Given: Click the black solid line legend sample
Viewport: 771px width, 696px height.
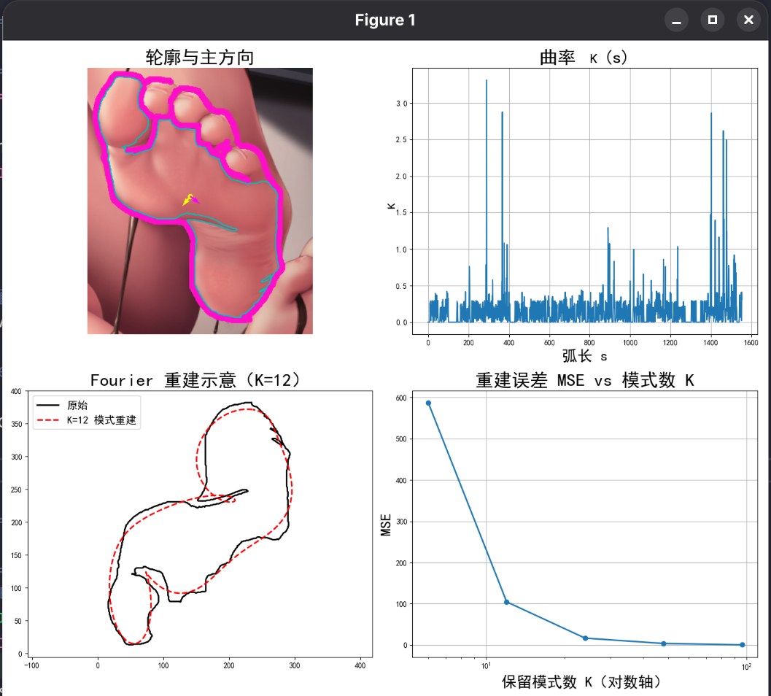Looking at the screenshot, I should tap(49, 405).
